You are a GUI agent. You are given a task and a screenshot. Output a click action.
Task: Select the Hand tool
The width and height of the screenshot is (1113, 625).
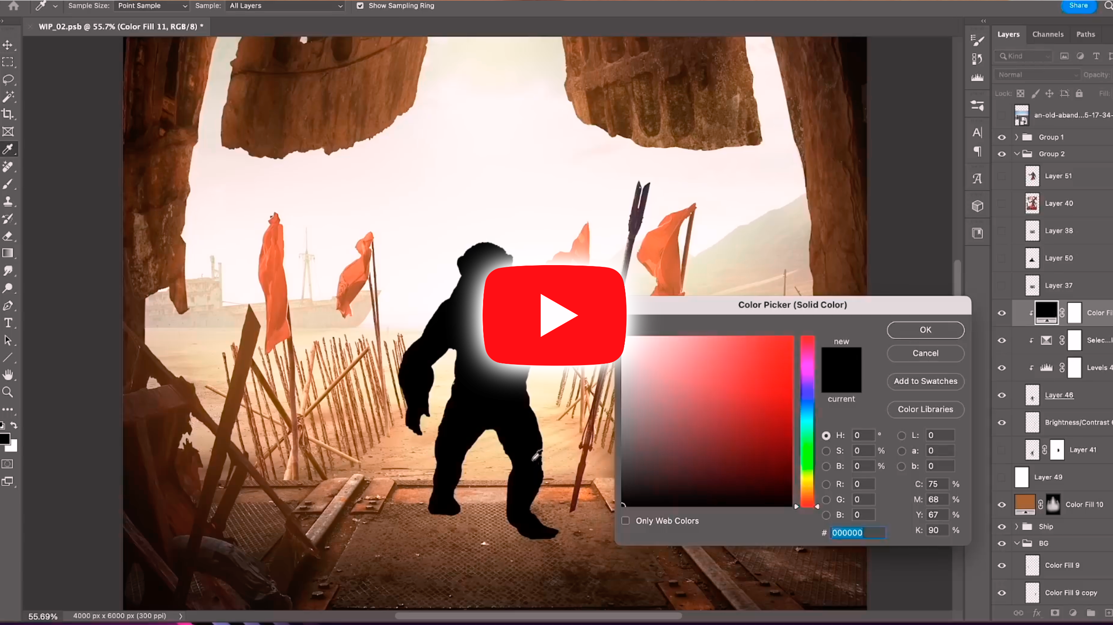8,375
